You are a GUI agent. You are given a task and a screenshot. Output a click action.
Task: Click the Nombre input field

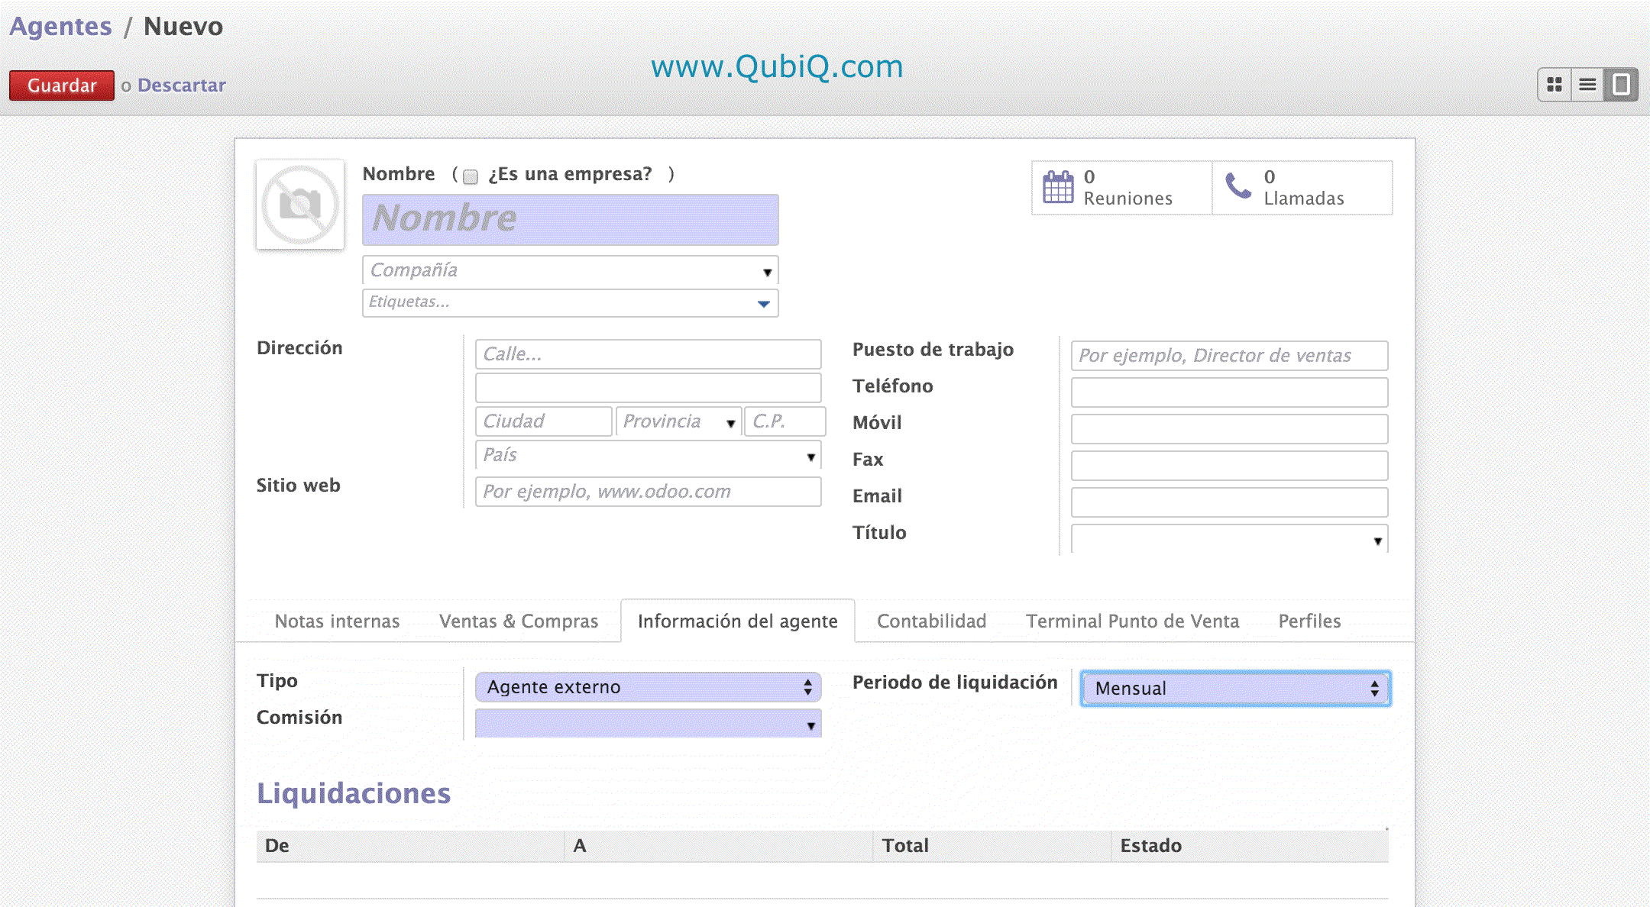(570, 219)
